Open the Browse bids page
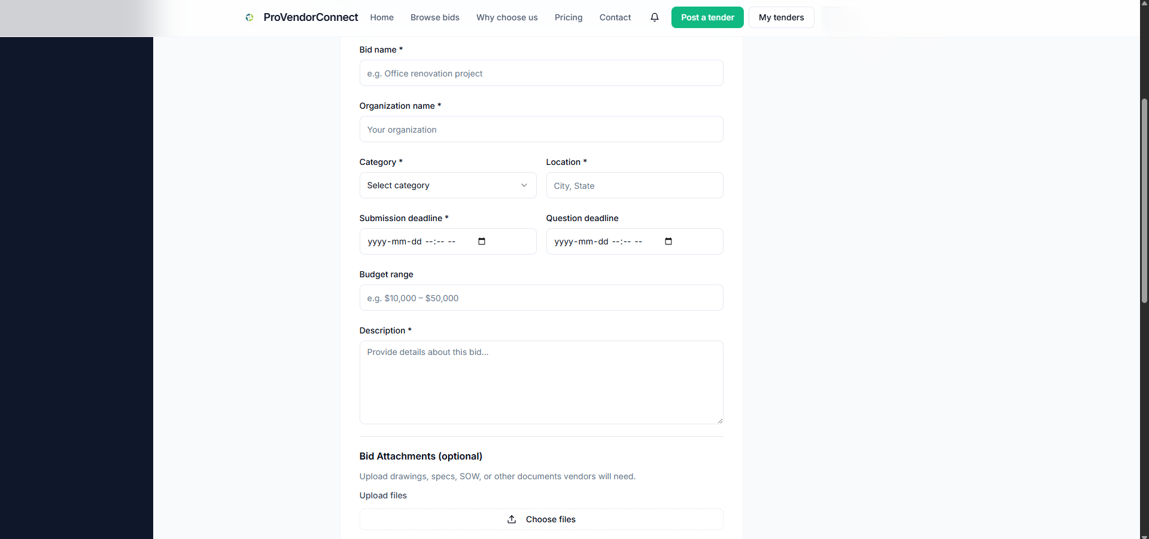 tap(435, 17)
